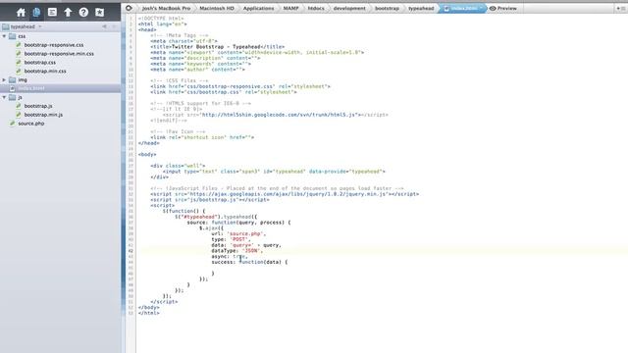Click the shortcut icon link line
The height and width of the screenshot is (353, 628).
coord(202,137)
